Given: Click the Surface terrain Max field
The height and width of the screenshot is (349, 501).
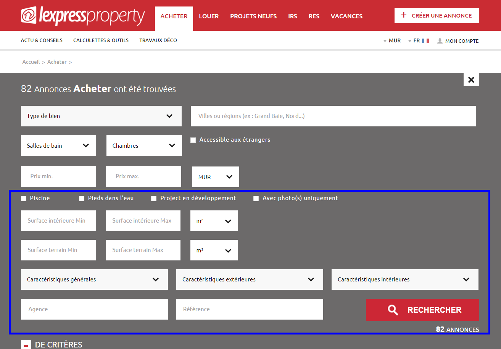Looking at the screenshot, I should [x=143, y=250].
